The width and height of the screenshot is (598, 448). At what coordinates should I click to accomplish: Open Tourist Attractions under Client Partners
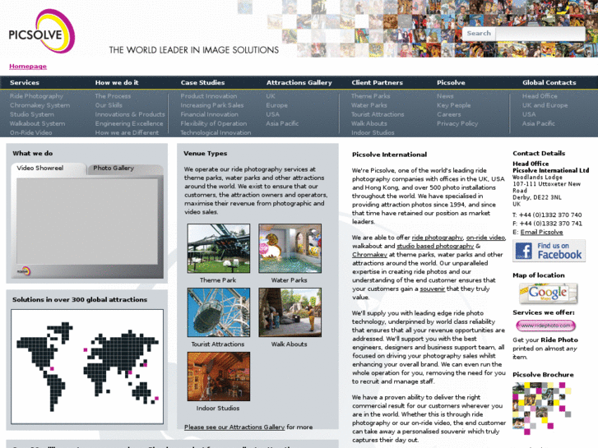pyautogui.click(x=378, y=114)
